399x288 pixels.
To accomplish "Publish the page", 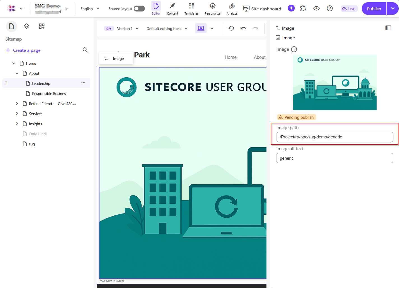I will pyautogui.click(x=374, y=9).
